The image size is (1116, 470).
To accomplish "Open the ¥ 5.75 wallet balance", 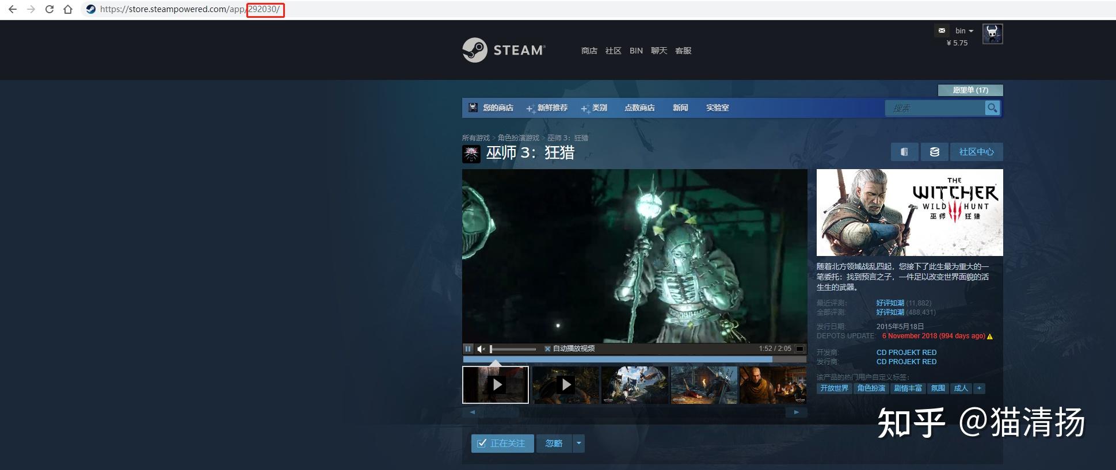I will tap(957, 43).
